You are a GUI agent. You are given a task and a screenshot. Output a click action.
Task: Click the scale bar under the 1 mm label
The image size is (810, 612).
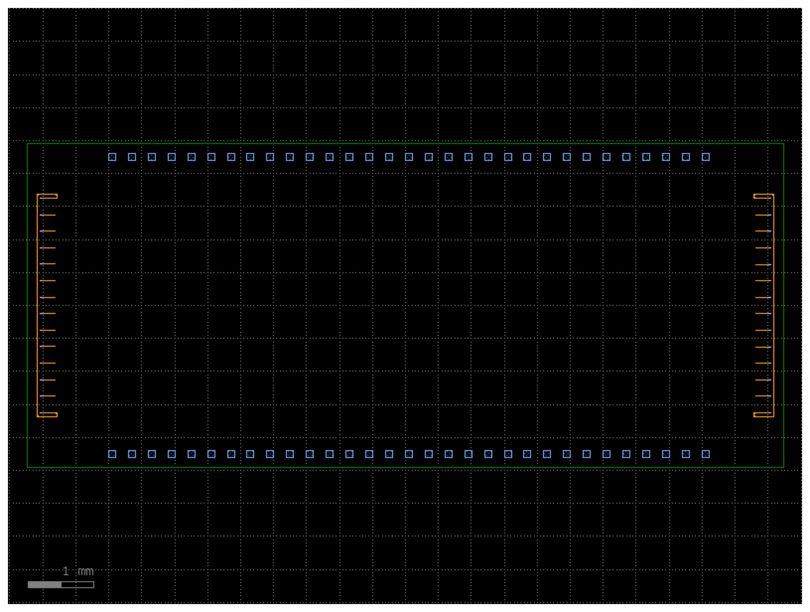pyautogui.click(x=61, y=584)
